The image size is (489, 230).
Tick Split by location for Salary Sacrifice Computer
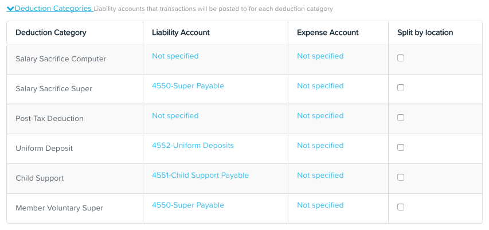tap(401, 58)
